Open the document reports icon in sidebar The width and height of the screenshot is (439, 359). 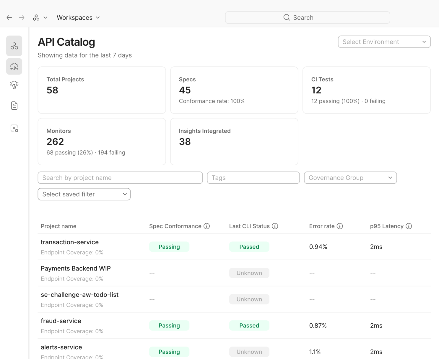point(14,105)
